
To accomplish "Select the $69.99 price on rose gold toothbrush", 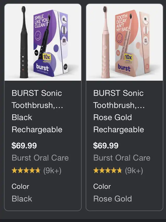I will coord(106,146).
